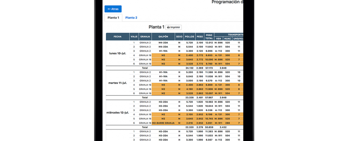The width and height of the screenshot is (354, 141).
Task: Click miércoles total peso 50.859
Action: pos(209,127)
